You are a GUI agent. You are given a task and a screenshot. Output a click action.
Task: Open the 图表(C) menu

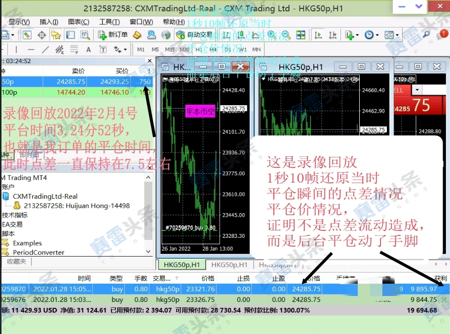pos(78,22)
